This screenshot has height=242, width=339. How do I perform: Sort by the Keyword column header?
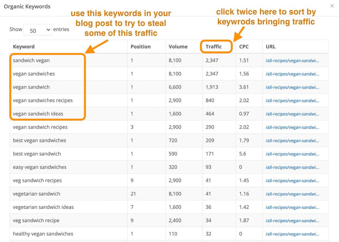24,47
